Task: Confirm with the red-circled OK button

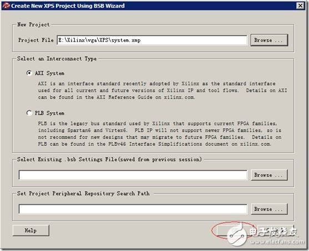Action: point(234,230)
